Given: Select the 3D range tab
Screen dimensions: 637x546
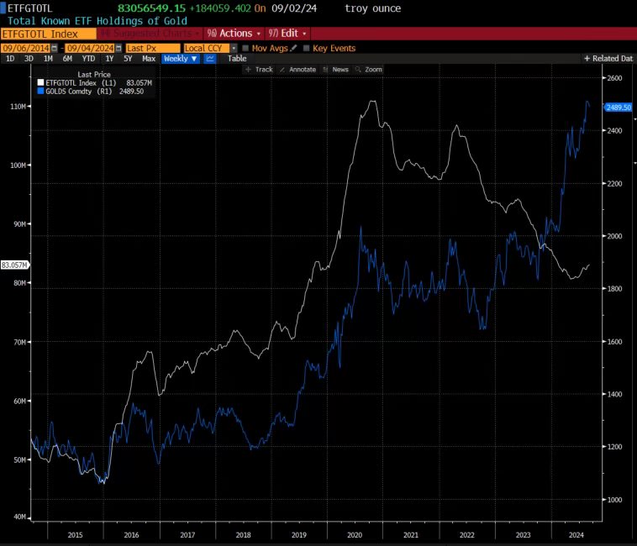Looking at the screenshot, I should [29, 59].
